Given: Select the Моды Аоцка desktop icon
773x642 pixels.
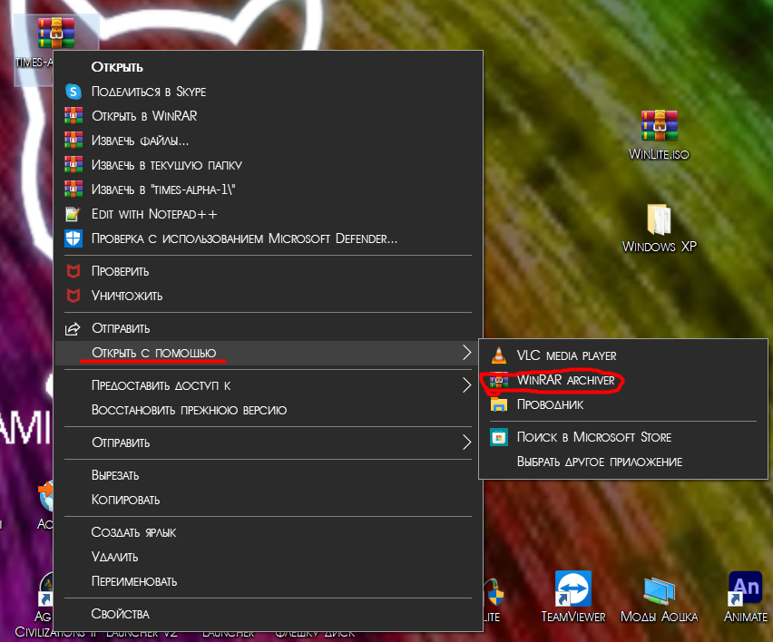Looking at the screenshot, I should (659, 599).
